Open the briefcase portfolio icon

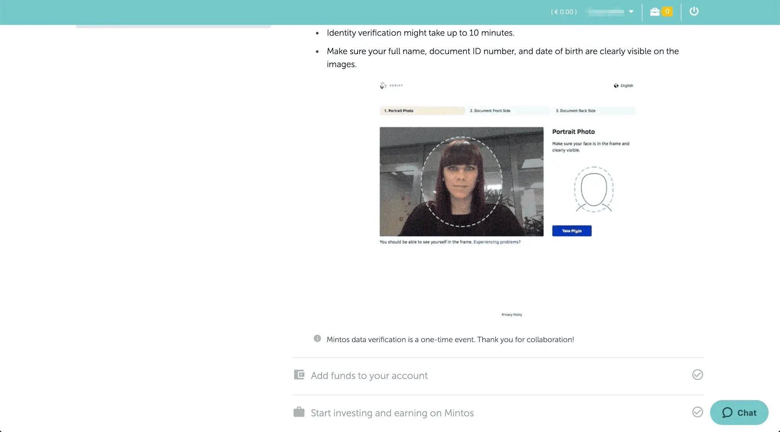point(655,12)
